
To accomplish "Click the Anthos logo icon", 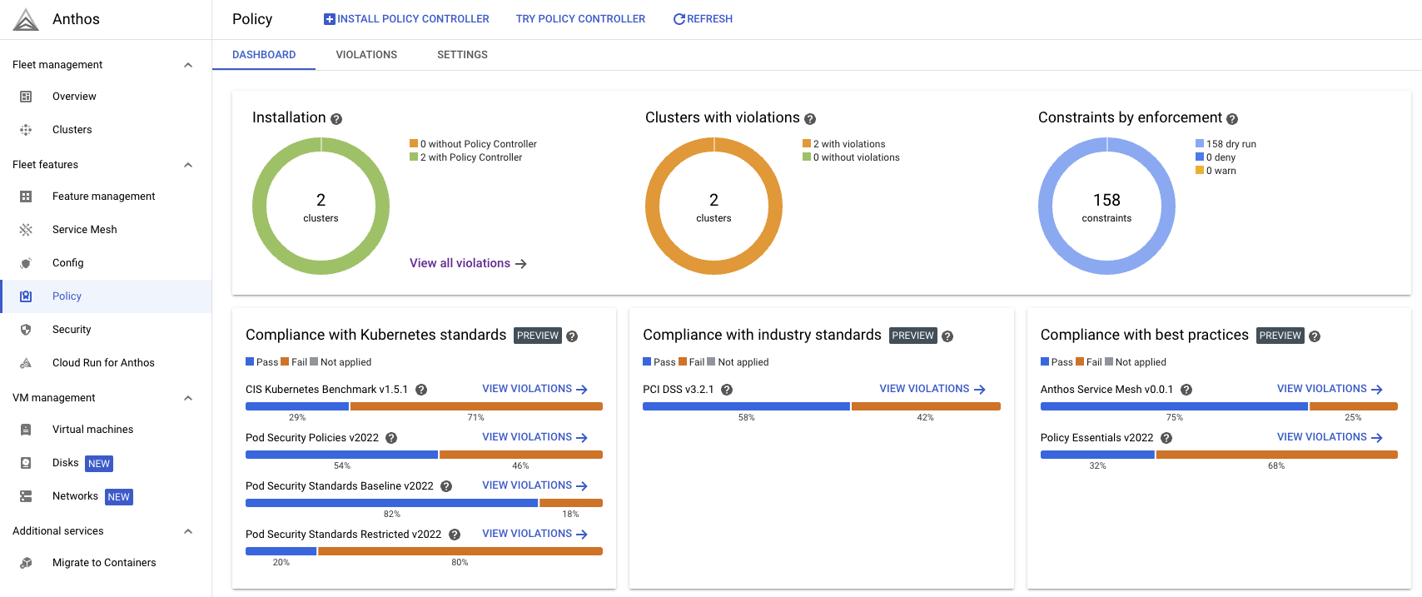I will pos(26,19).
